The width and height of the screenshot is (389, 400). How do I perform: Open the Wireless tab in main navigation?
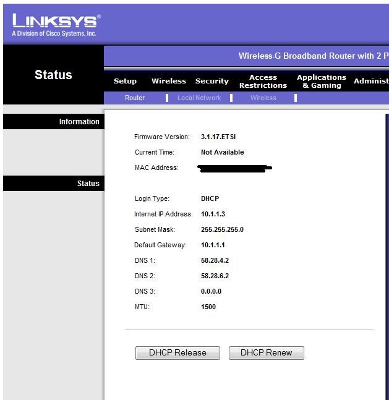point(168,81)
